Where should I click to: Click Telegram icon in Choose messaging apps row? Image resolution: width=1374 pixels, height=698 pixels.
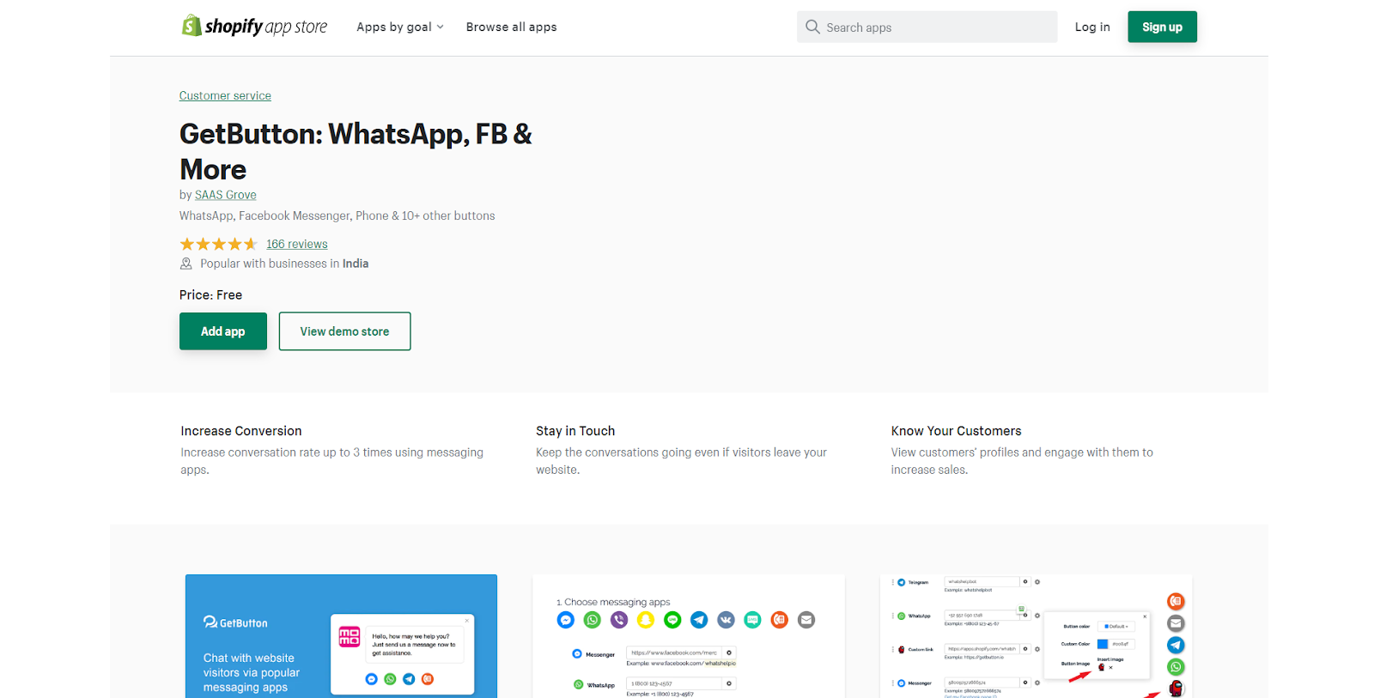699,620
